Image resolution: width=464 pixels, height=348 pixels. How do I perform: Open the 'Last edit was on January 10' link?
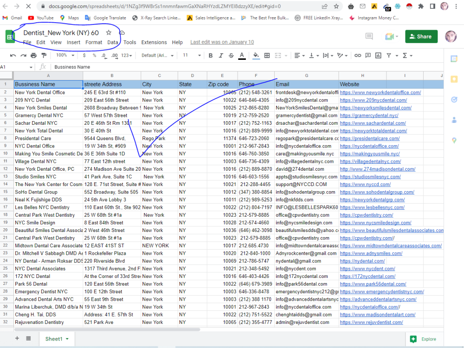point(222,42)
